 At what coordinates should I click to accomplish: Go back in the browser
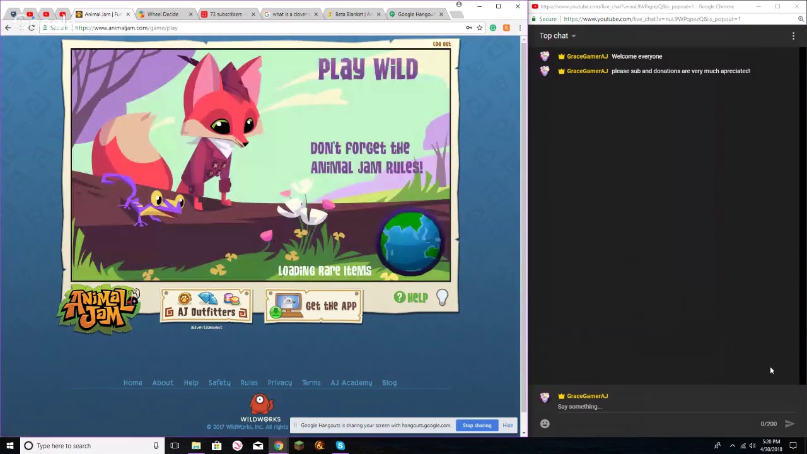(x=8, y=28)
